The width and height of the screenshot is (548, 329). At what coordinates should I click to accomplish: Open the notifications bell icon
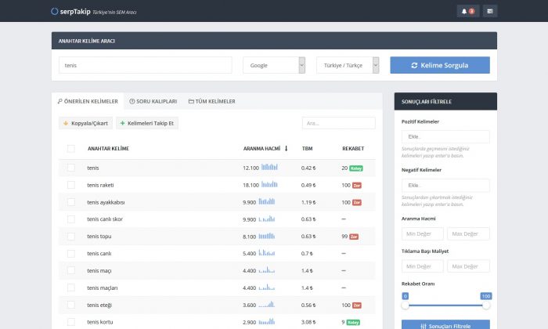467,11
